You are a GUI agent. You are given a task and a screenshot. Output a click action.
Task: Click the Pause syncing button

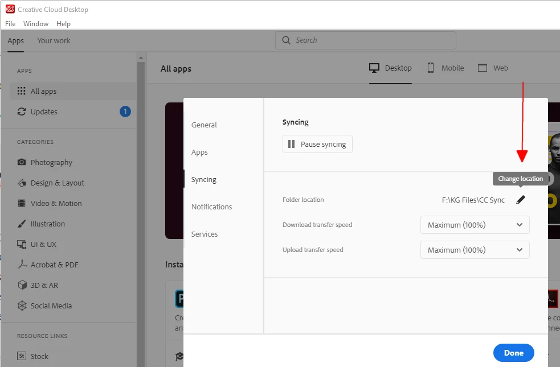pos(317,144)
